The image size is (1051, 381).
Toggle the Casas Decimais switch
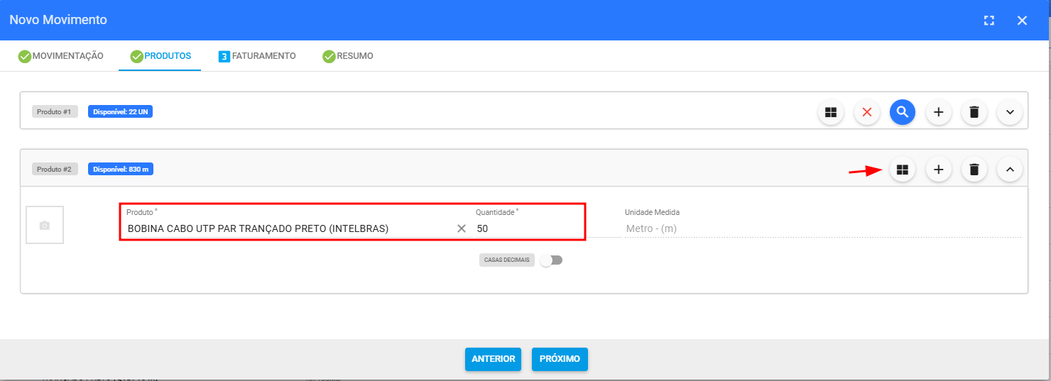tap(551, 260)
